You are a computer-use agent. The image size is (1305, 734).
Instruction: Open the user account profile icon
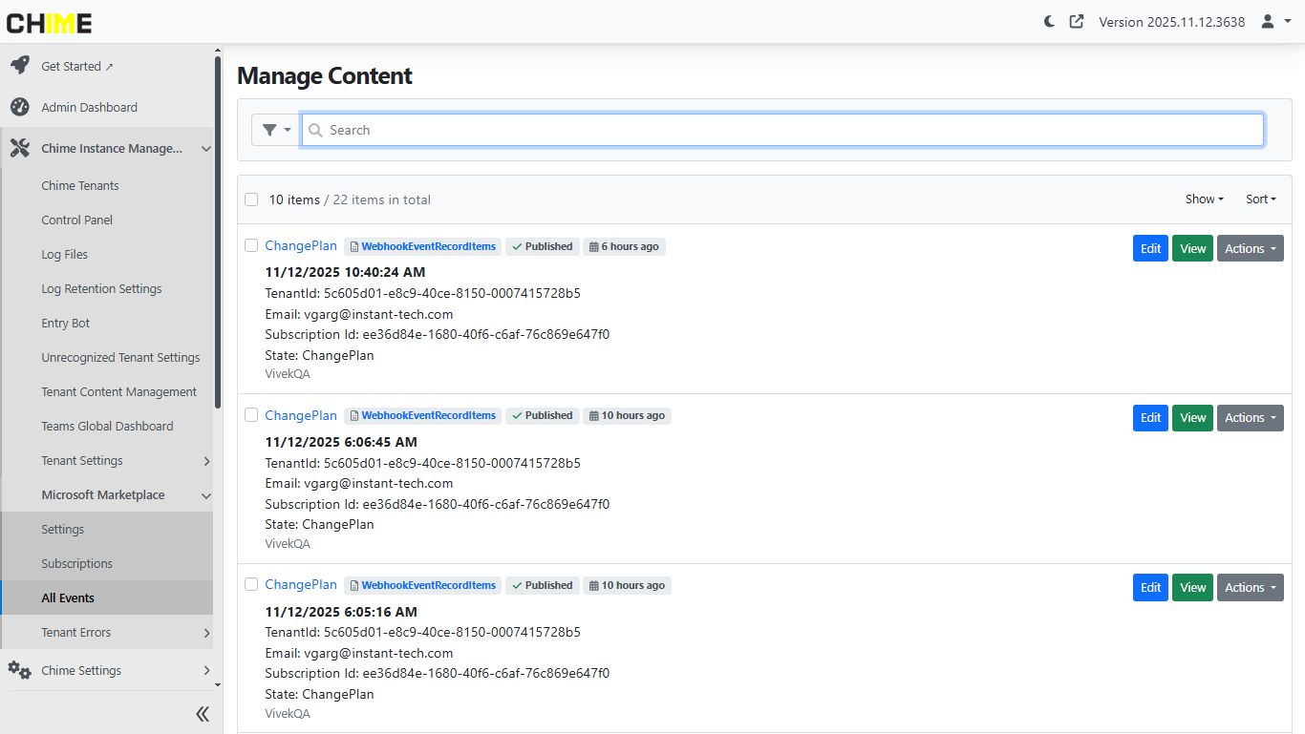point(1268,21)
